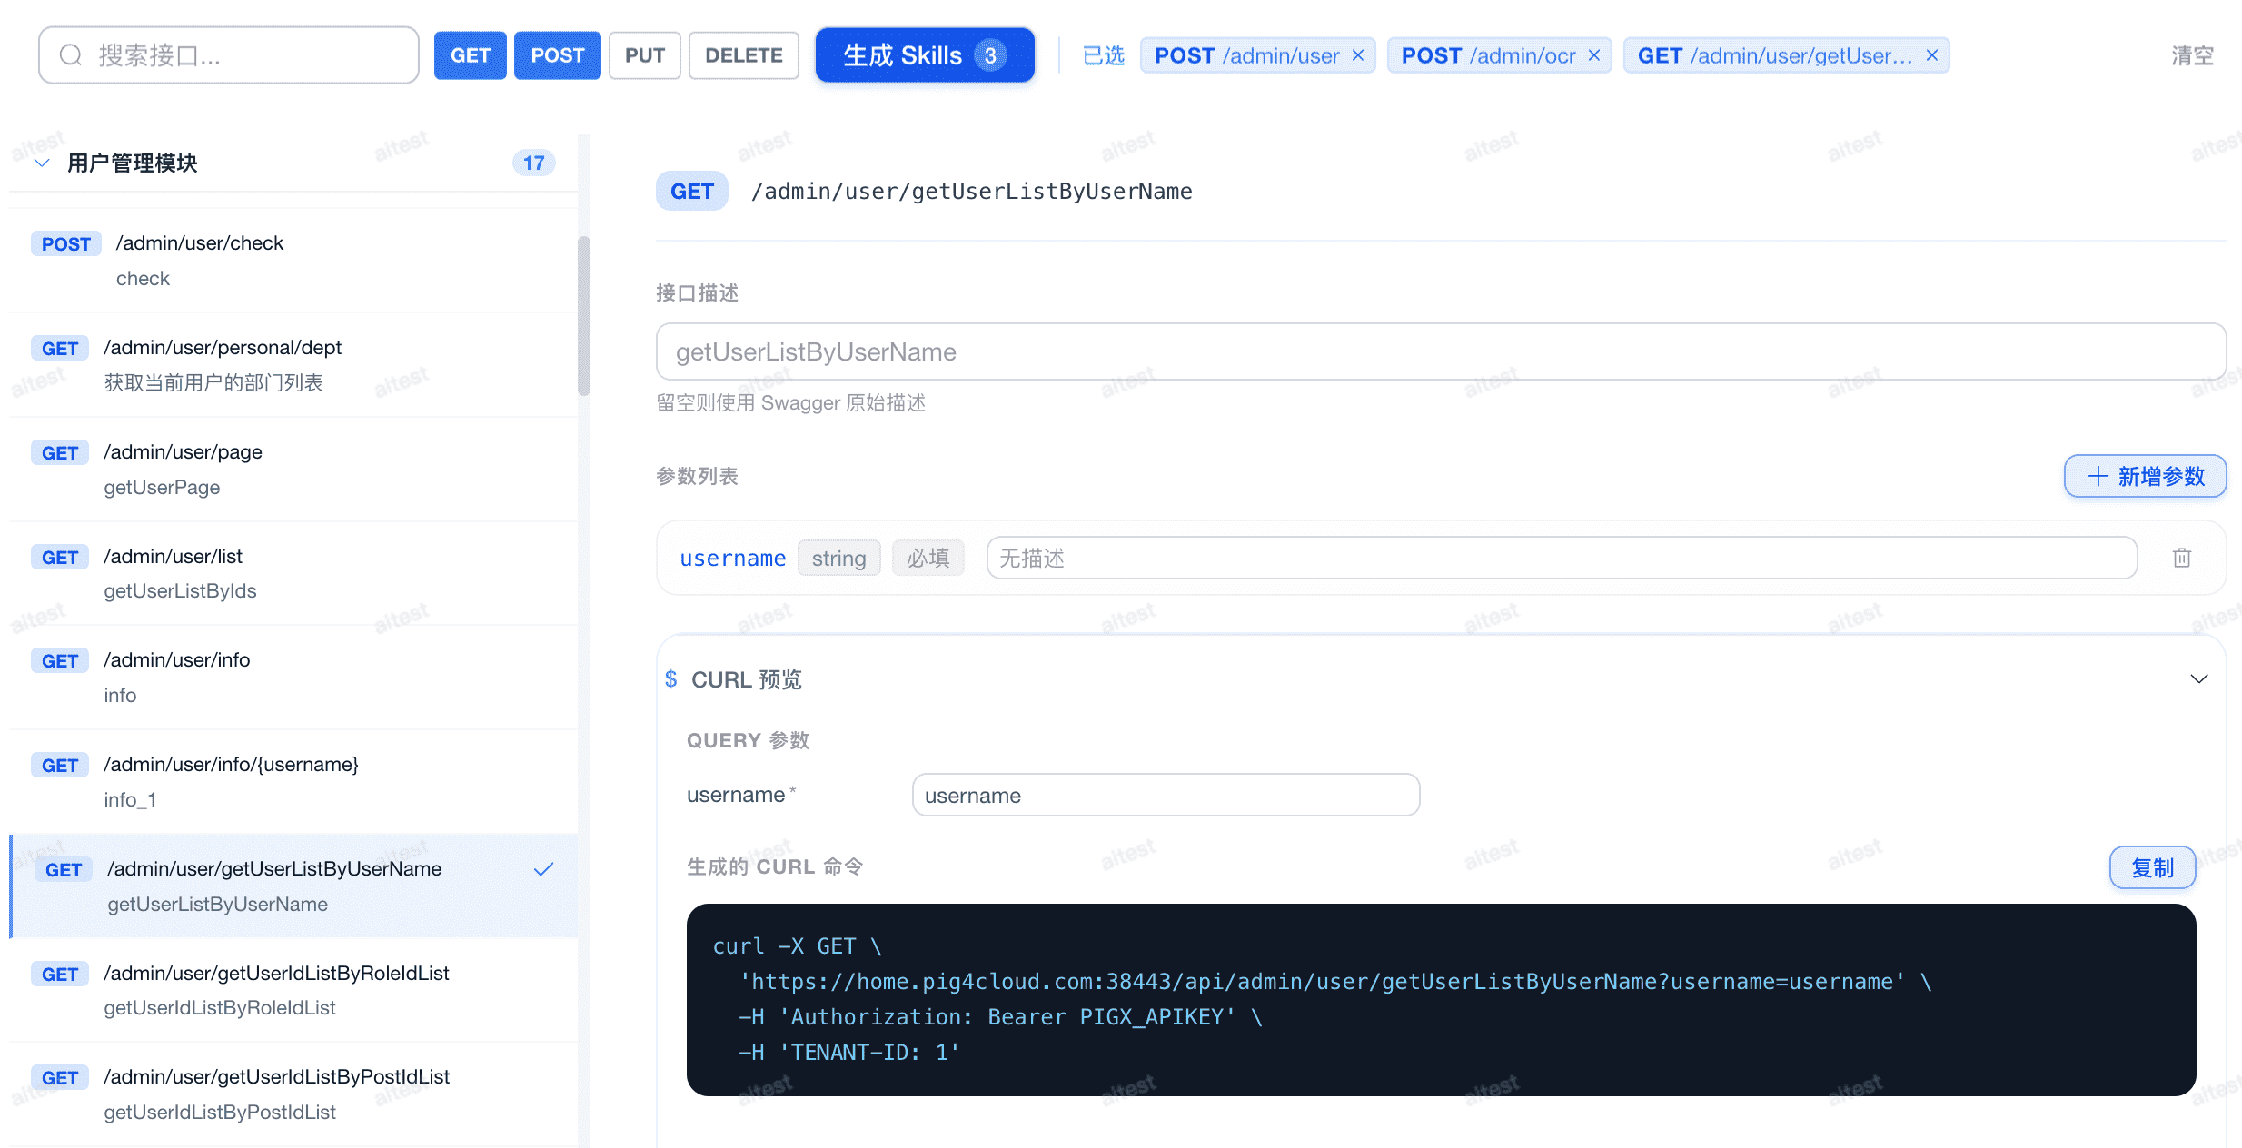
Task: Remove GET /admin/user/getUser... selected chip
Action: tap(1932, 55)
